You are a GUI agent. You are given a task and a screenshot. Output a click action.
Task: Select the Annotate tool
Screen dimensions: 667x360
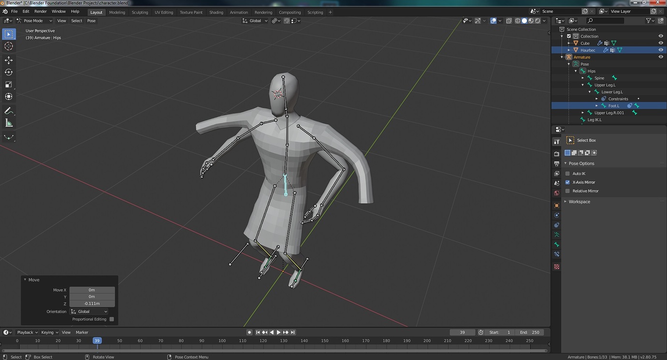click(x=9, y=111)
